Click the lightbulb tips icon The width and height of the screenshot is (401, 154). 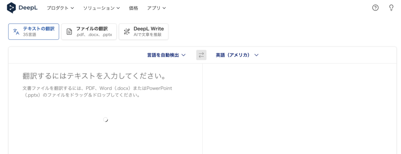391,8
